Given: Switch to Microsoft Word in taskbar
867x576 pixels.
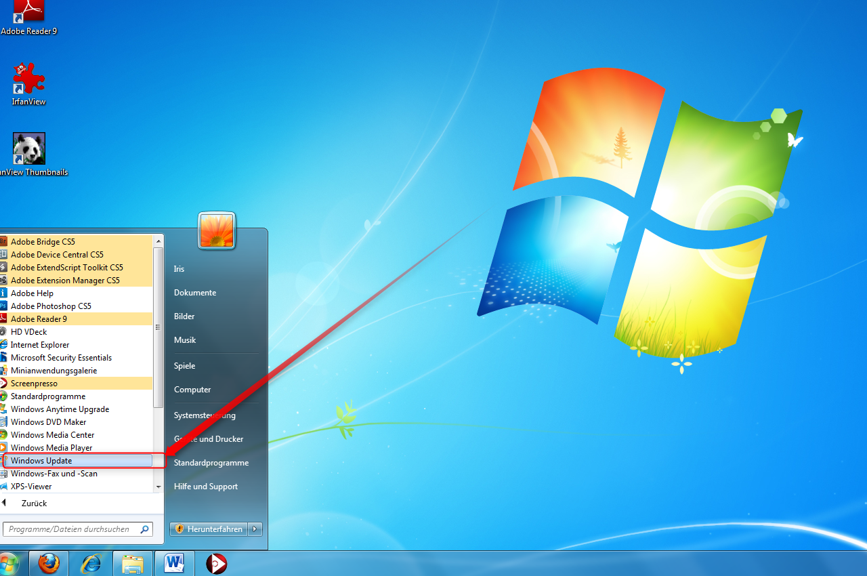Looking at the screenshot, I should click(x=174, y=563).
